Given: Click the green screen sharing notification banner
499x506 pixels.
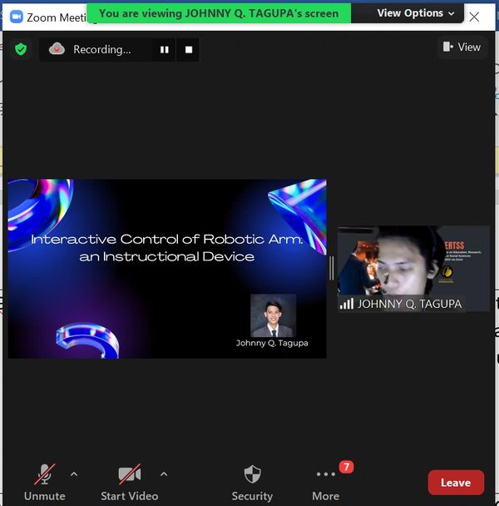Looking at the screenshot, I should (x=220, y=13).
